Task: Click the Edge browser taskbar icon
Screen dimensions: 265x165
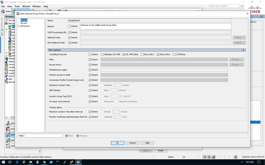Action: tap(17, 162)
